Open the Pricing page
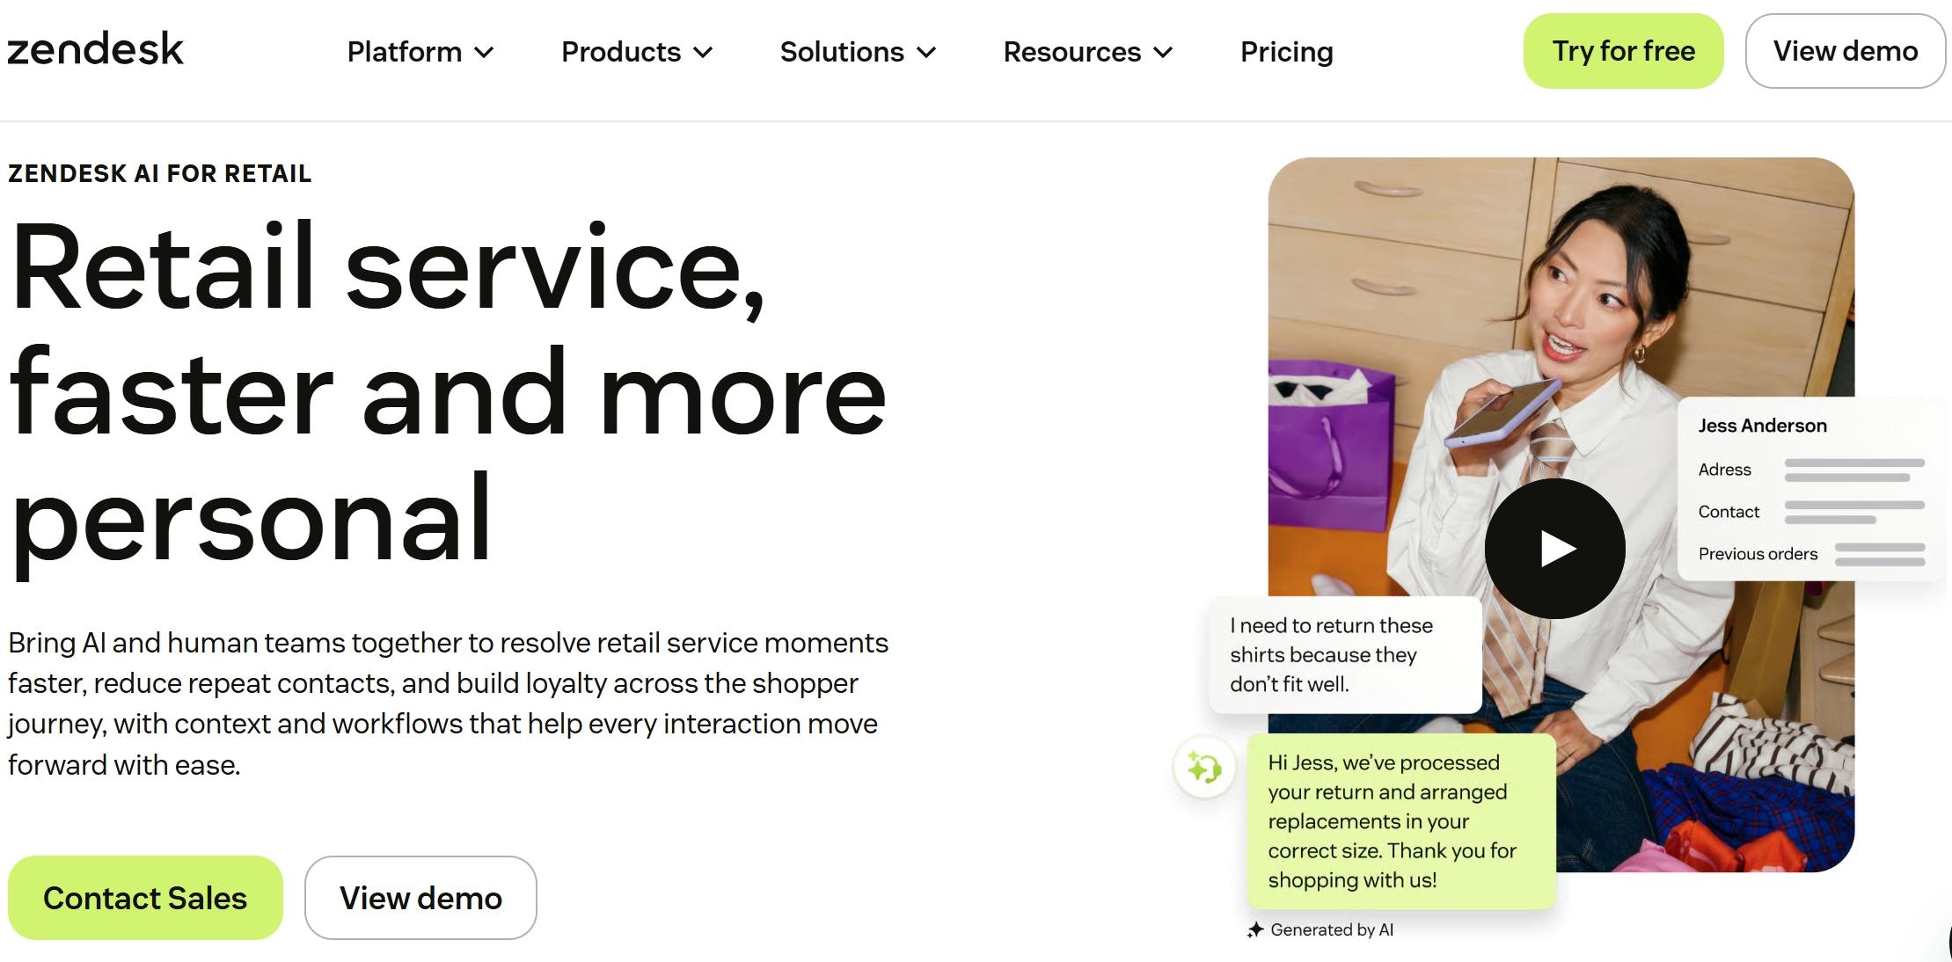The height and width of the screenshot is (962, 1952). click(x=1286, y=52)
